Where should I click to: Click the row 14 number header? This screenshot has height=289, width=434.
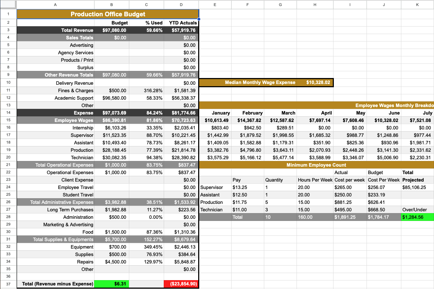(8, 113)
